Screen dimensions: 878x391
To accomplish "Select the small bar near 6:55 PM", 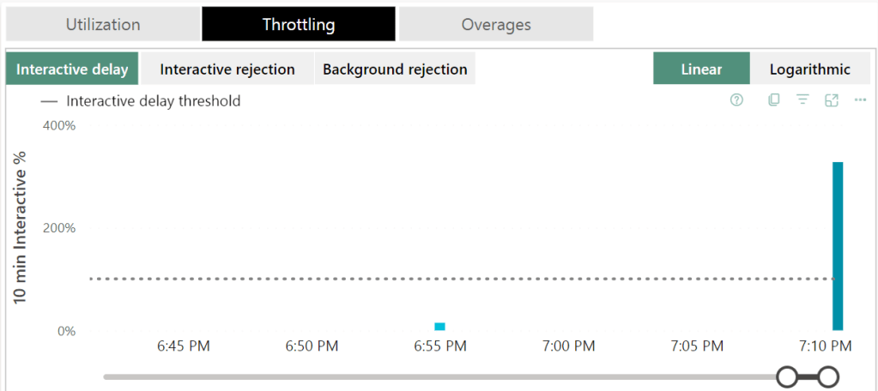I will coord(439,326).
